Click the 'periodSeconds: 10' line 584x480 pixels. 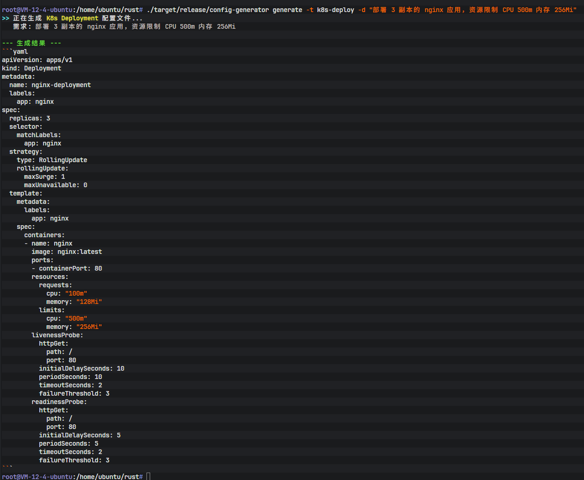pyautogui.click(x=70, y=377)
